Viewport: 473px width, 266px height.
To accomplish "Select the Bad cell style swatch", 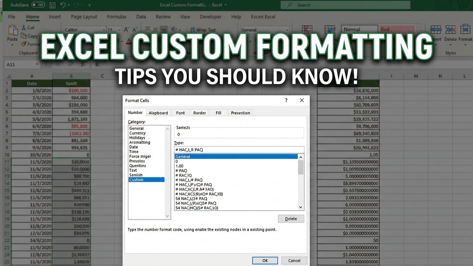I will coord(397,30).
